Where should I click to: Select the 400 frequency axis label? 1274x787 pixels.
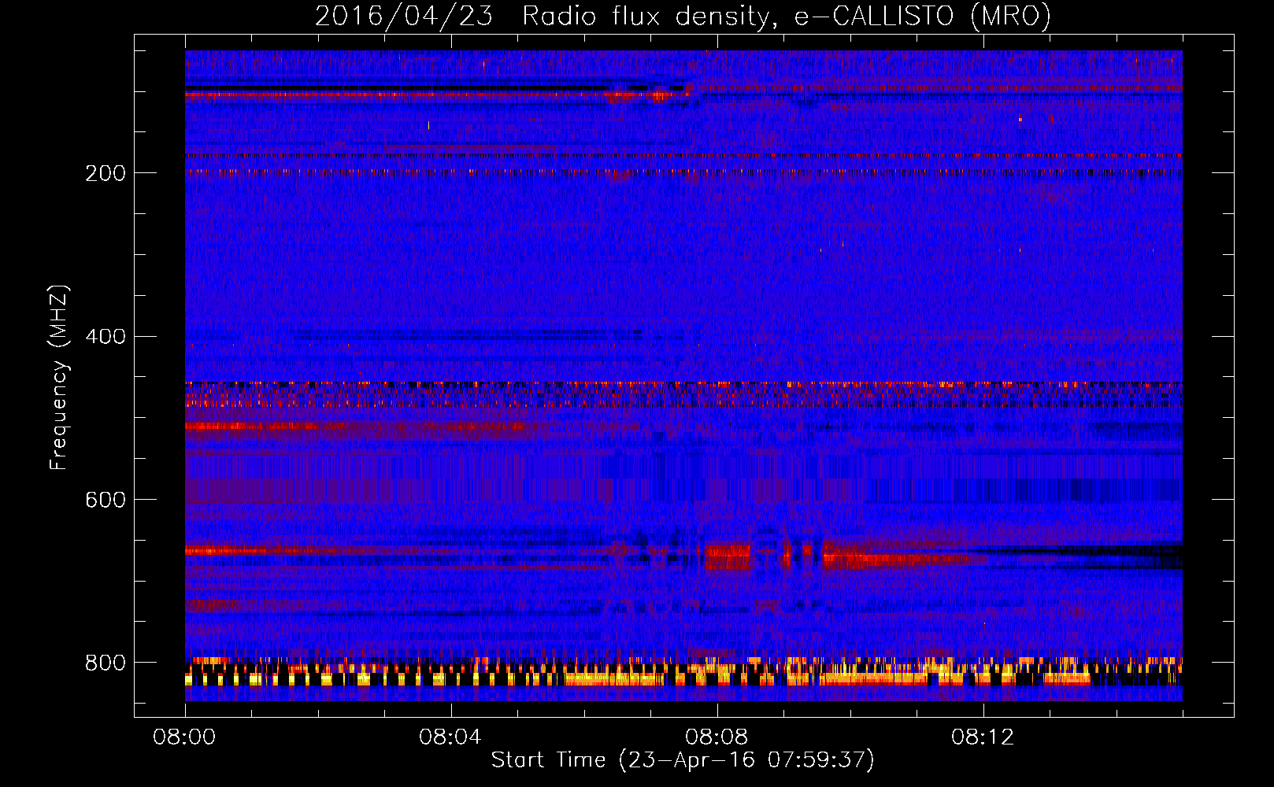tap(106, 337)
